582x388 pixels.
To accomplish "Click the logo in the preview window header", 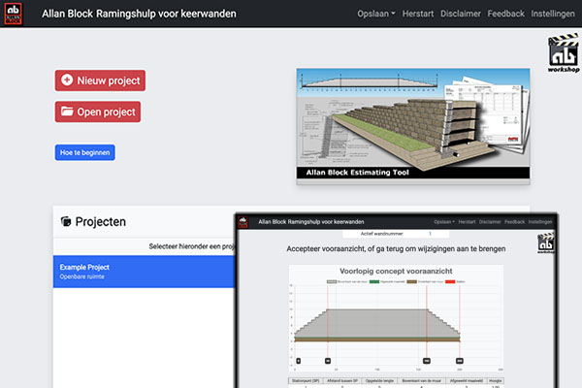I will coord(243,222).
